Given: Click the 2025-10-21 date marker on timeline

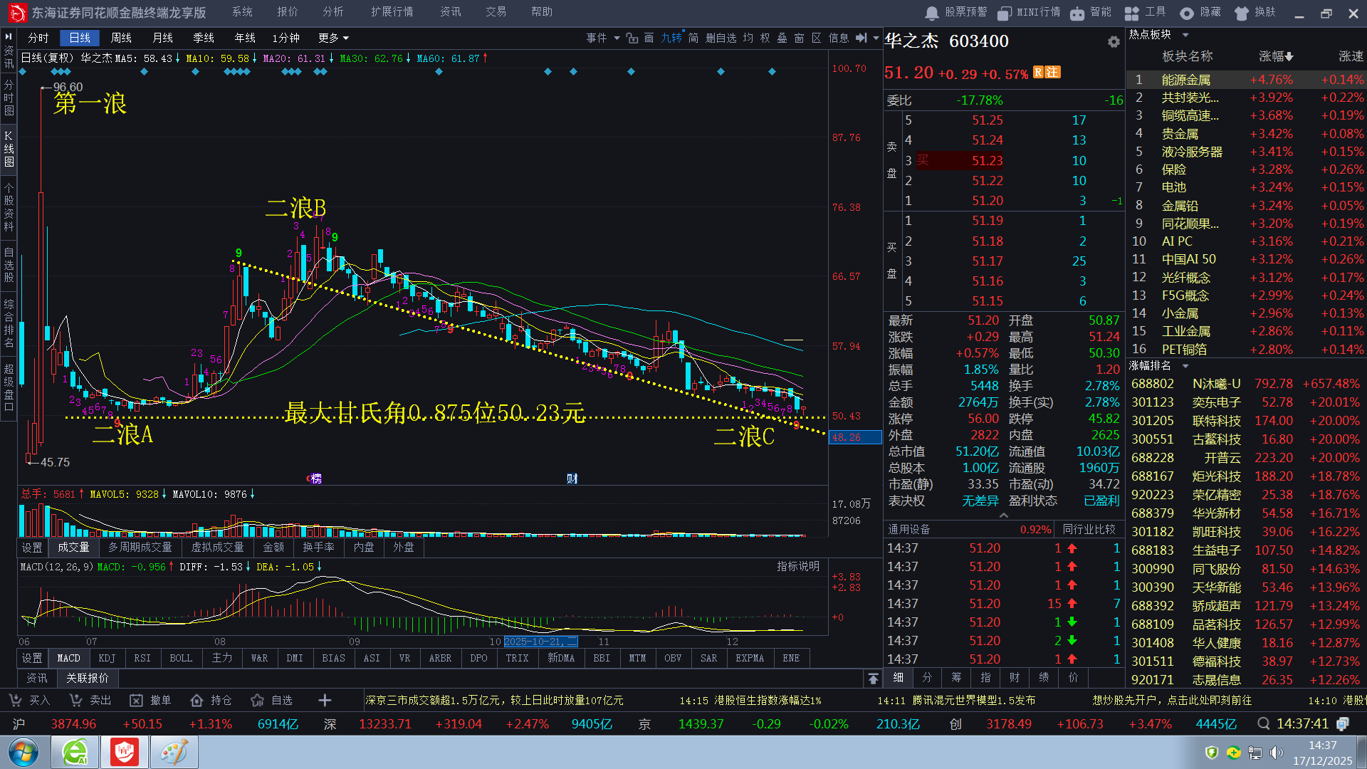Looking at the screenshot, I should tap(540, 642).
